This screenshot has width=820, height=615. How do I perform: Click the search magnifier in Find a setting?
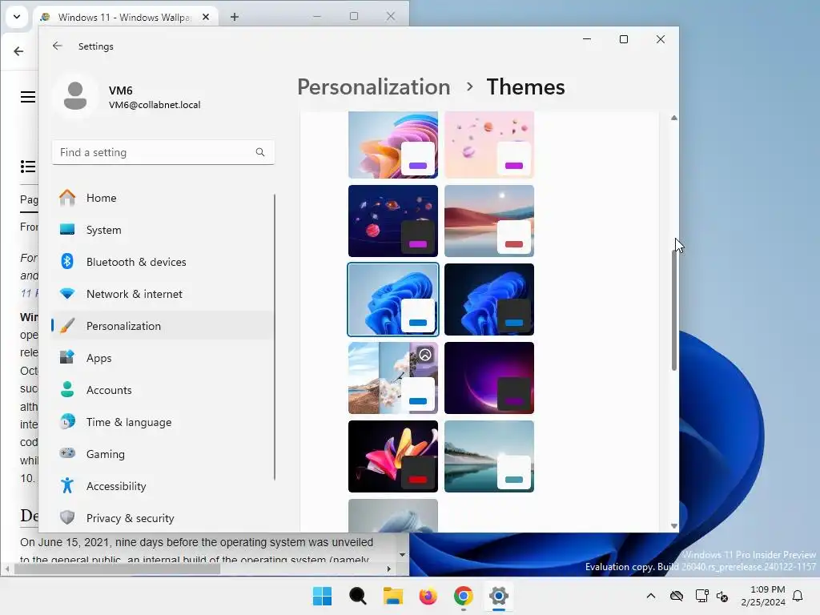pyautogui.click(x=260, y=152)
